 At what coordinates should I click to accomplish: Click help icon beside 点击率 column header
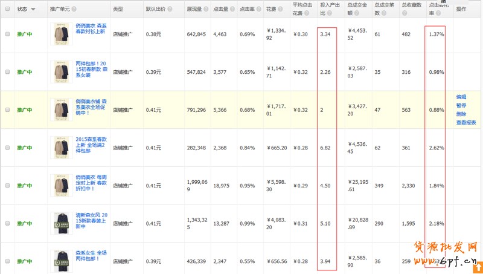point(258,10)
